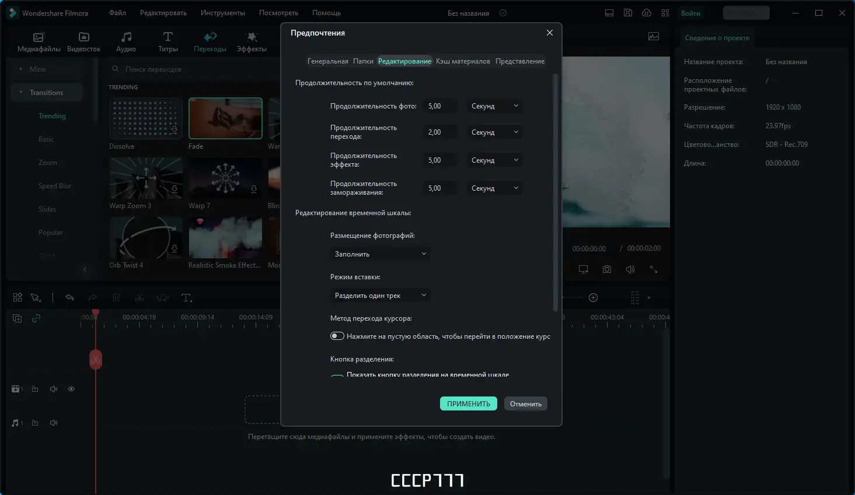This screenshot has width=855, height=495.
Task: Open the Медиафайлы media tab icon
Action: pos(39,37)
